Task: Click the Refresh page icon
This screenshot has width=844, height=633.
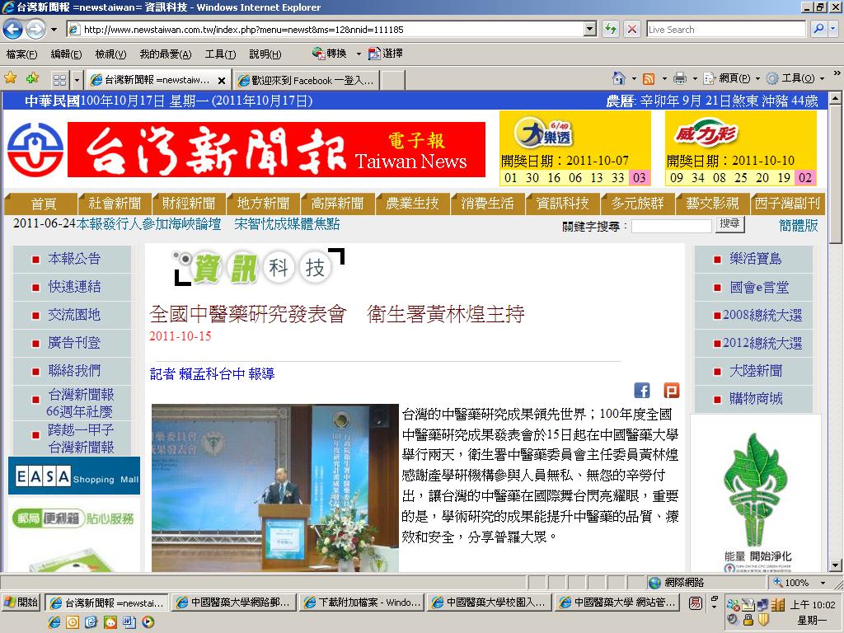Action: 611,29
